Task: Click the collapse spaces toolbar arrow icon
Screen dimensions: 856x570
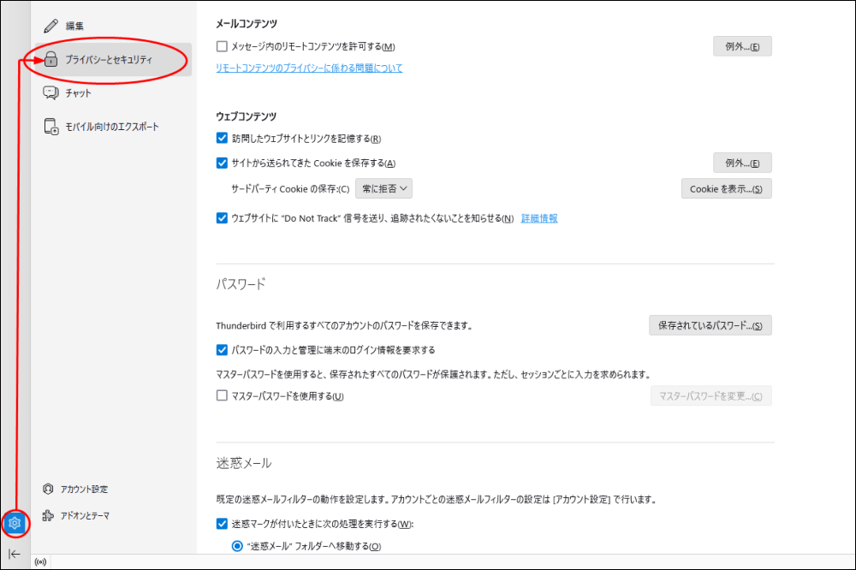Action: 15,554
